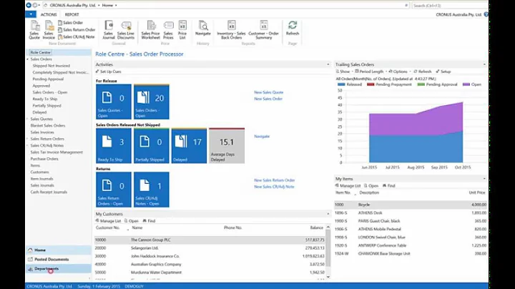Image resolution: width=515 pixels, height=289 pixels.
Task: Create a Sales CR/Adj Note from ribbon
Action: pyautogui.click(x=76, y=36)
